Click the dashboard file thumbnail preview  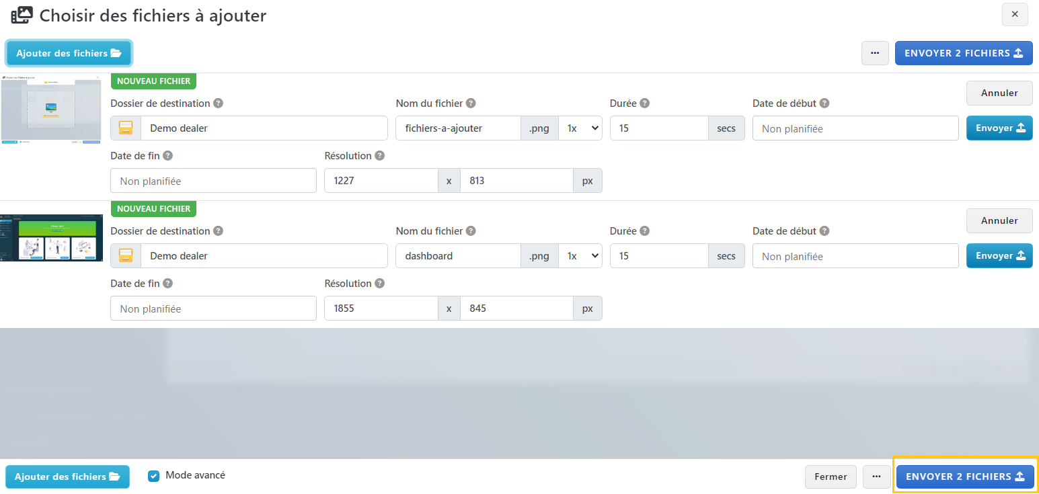click(52, 238)
